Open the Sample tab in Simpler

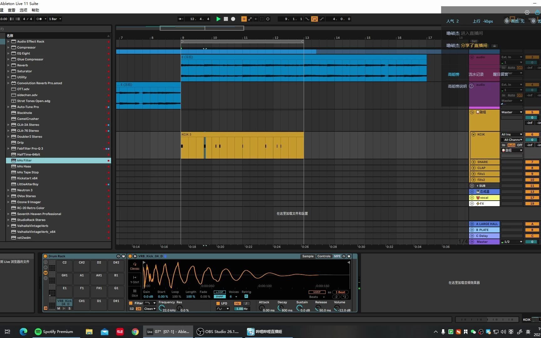(308, 256)
